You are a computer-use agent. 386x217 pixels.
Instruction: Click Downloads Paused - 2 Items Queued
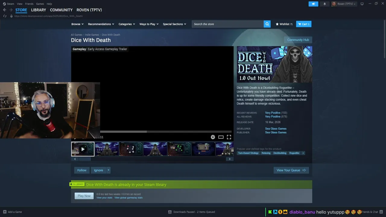(194, 212)
